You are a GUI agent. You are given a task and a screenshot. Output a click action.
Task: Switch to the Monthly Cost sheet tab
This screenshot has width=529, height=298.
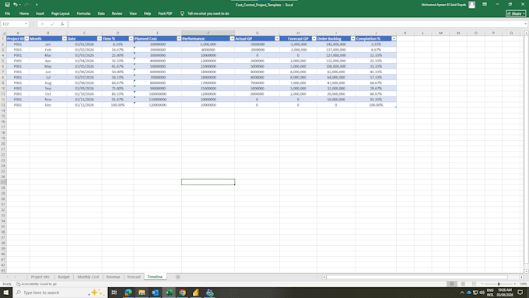[x=88, y=277]
